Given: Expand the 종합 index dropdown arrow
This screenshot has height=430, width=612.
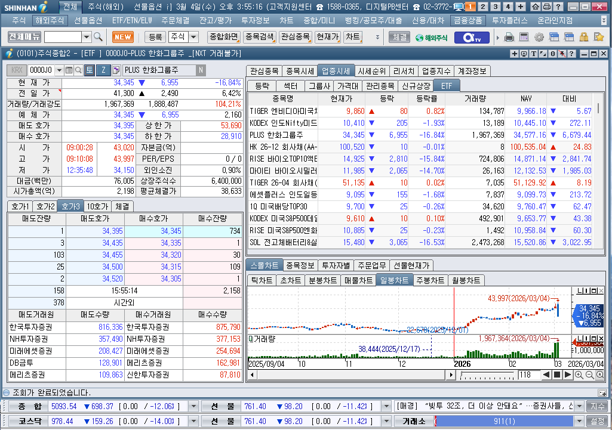Looking at the screenshot, I should pos(193,406).
